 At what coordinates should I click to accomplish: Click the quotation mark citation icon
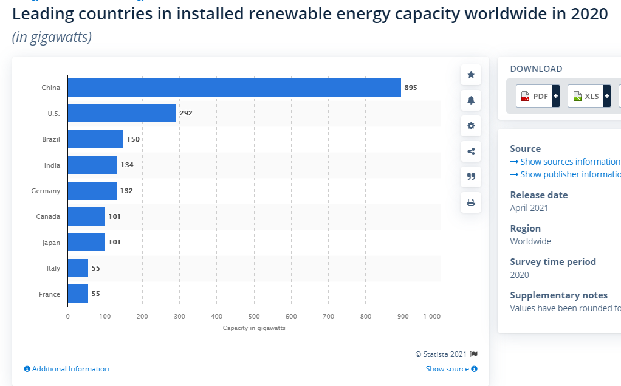coord(471,177)
